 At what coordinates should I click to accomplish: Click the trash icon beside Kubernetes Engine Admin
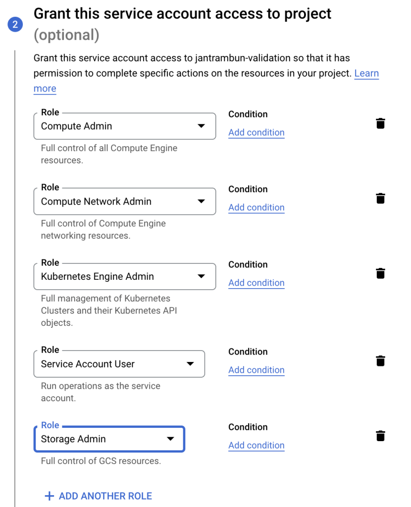click(380, 273)
